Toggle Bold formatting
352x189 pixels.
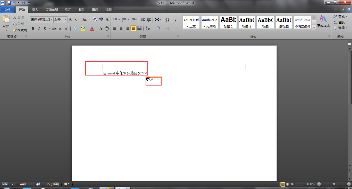pyautogui.click(x=33, y=29)
